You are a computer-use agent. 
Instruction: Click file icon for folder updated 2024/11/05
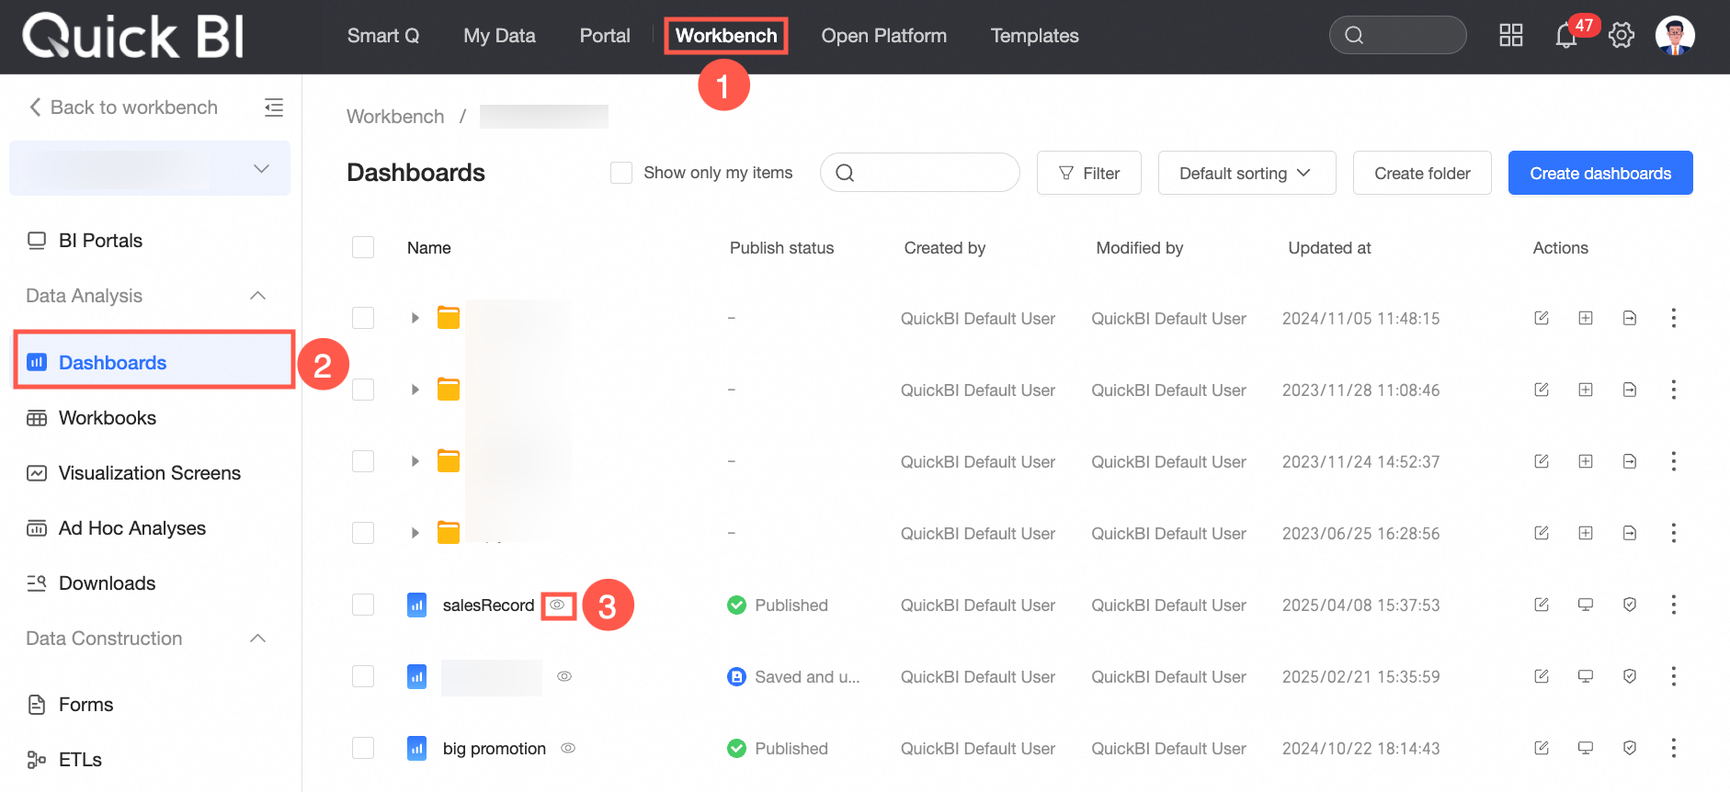(x=1630, y=318)
